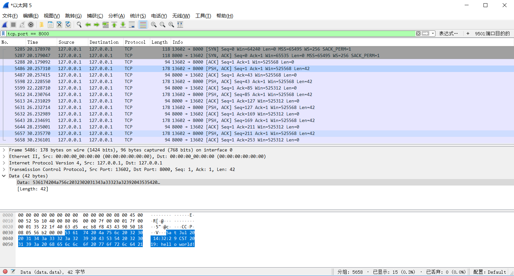This screenshot has width=514, height=276.
Task: Collapse the Data (42 bytes) section
Action: 4,176
